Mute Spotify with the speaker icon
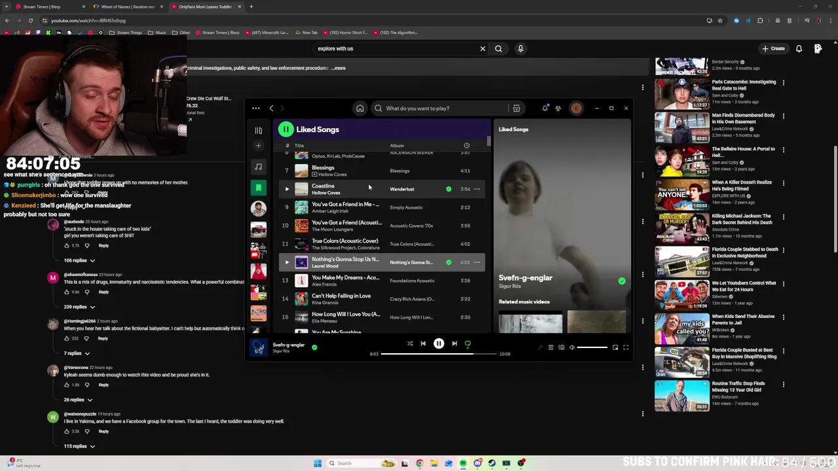 [572, 347]
